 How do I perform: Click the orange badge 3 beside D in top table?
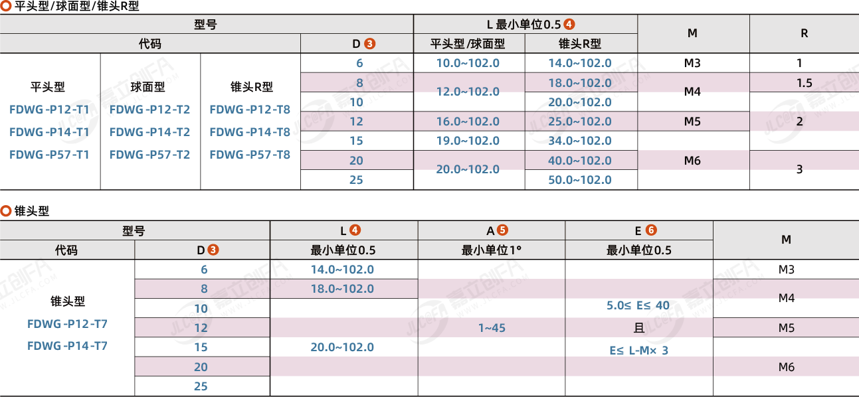(x=370, y=44)
